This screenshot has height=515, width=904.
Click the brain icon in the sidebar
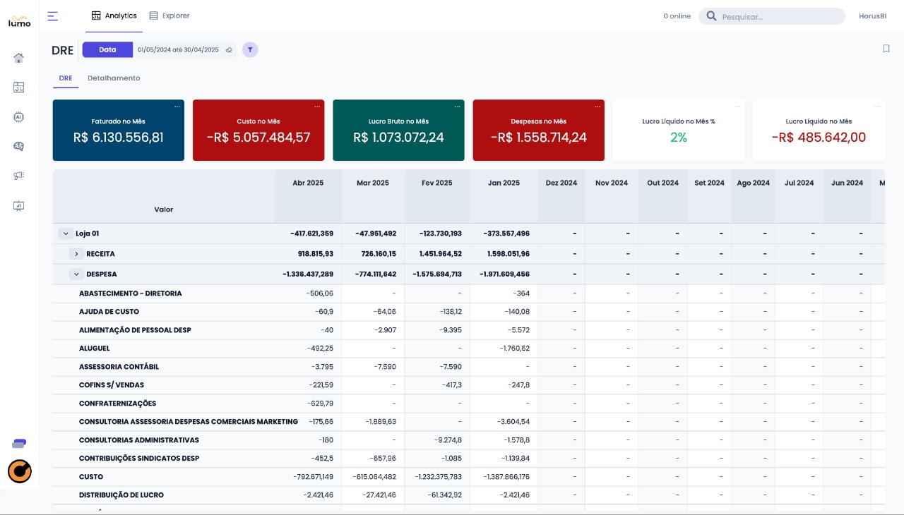[x=19, y=146]
